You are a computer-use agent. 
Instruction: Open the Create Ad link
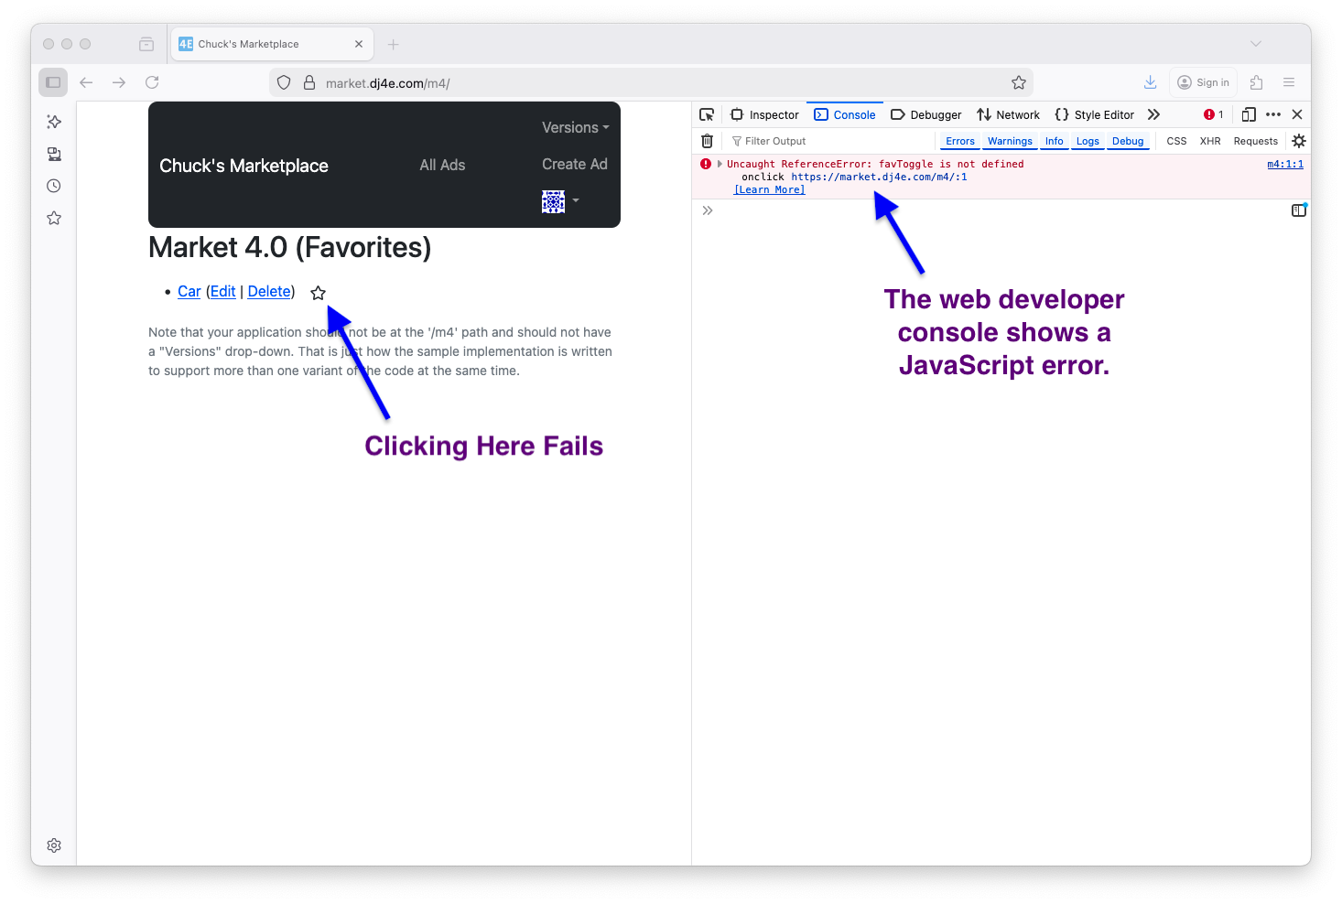(x=574, y=164)
